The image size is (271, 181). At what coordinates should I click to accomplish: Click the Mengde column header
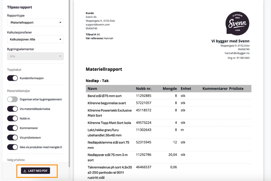tap(169, 88)
